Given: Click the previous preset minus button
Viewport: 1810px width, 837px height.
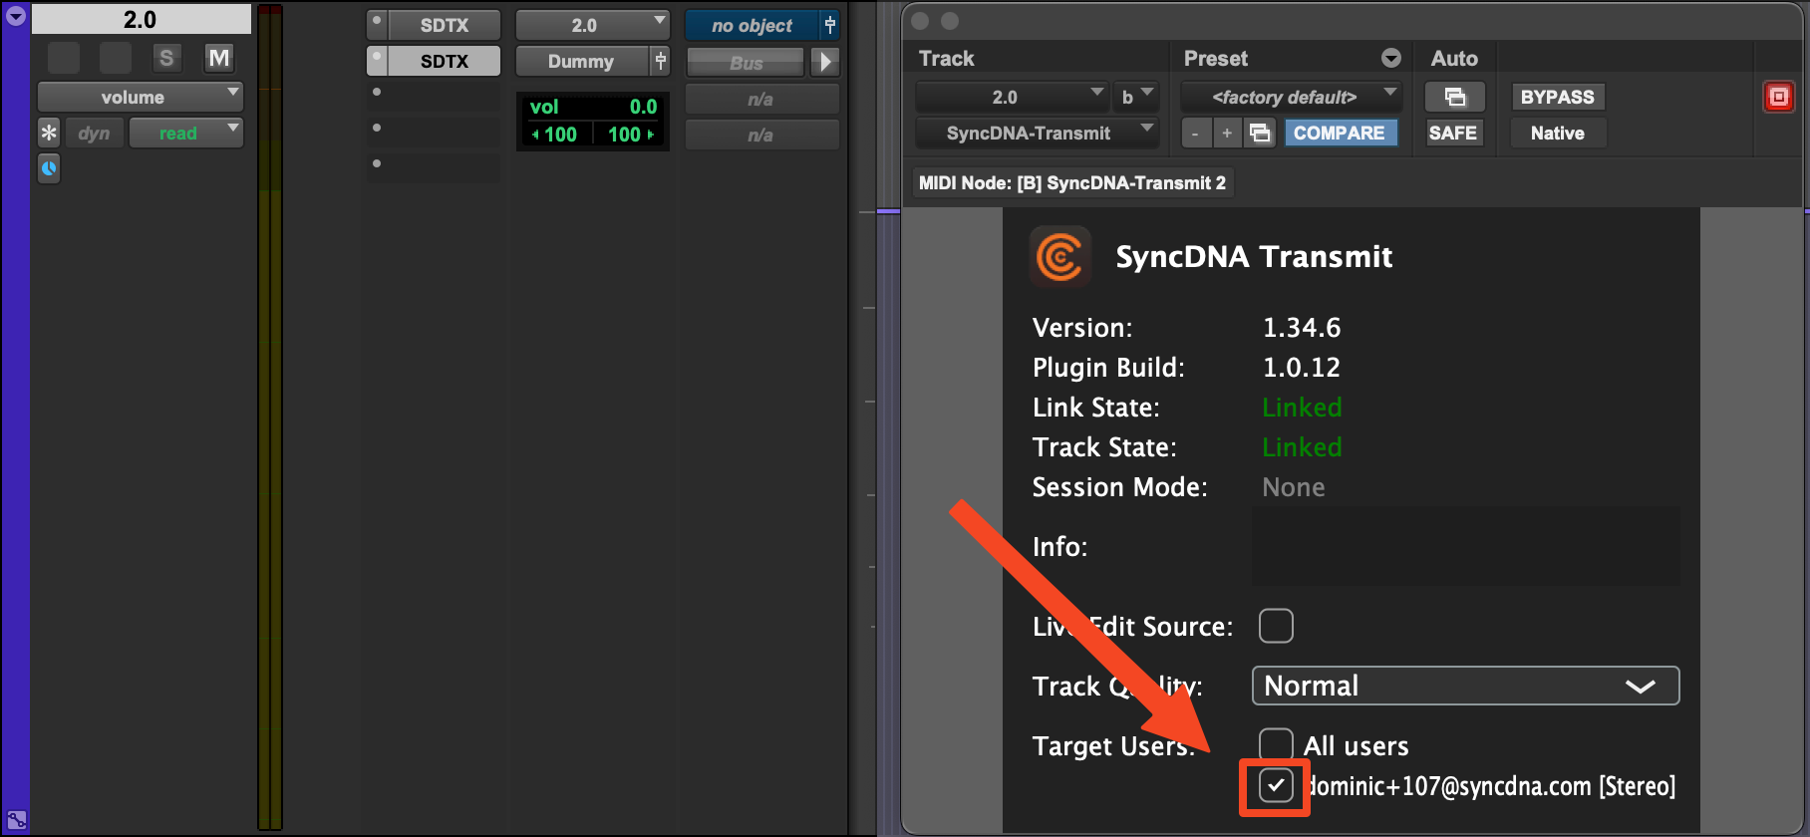Looking at the screenshot, I should 1195,133.
